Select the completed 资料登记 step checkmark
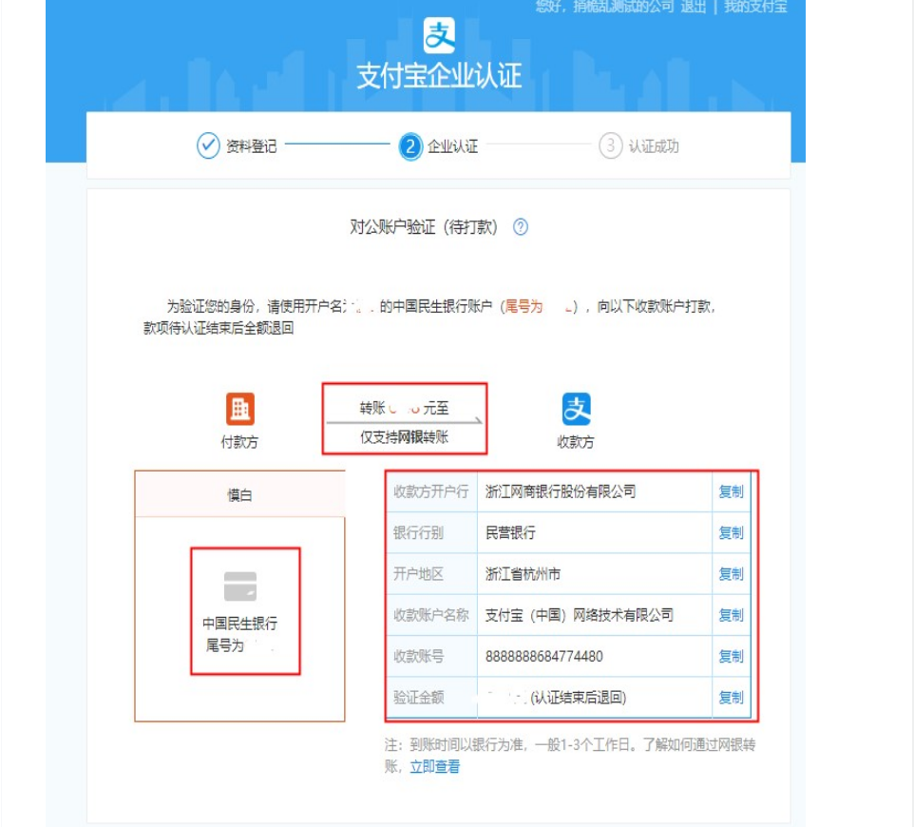The height and width of the screenshot is (827, 914). [x=208, y=145]
